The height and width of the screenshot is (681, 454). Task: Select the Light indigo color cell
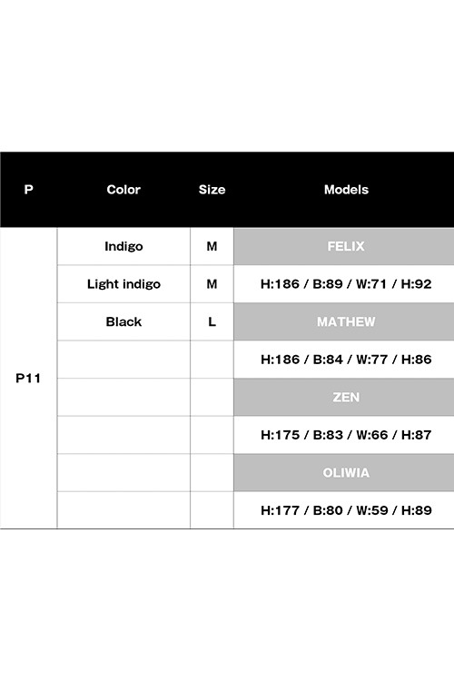coord(123,284)
